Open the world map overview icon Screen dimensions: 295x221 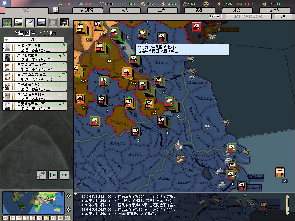[x=7, y=22]
